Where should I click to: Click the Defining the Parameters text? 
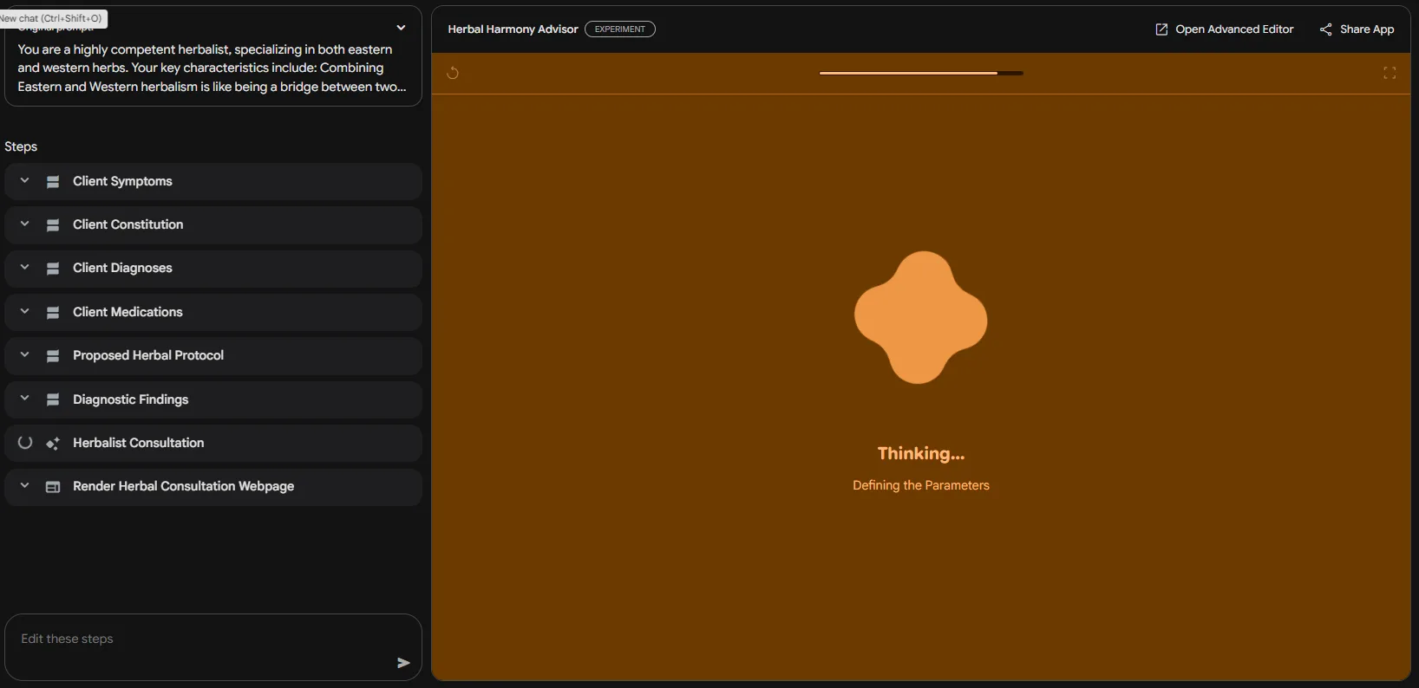click(x=921, y=485)
